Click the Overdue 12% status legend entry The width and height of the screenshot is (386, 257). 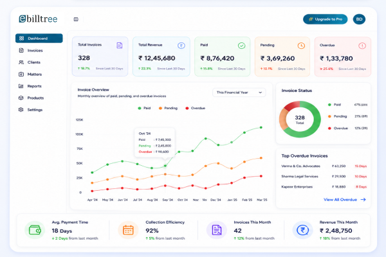(x=347, y=128)
